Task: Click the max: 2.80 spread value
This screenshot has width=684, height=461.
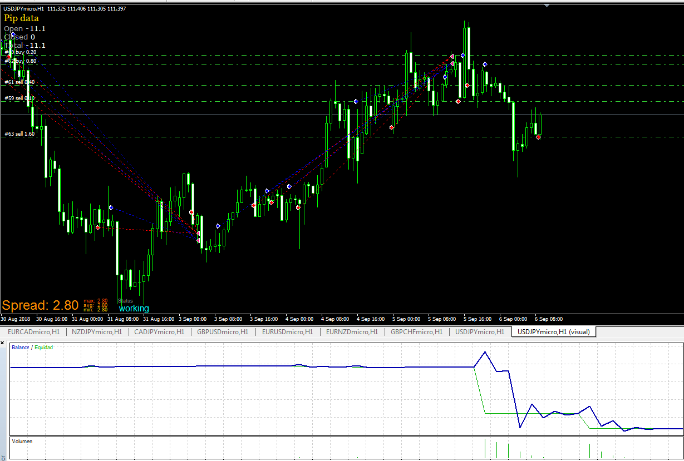Action: (x=96, y=301)
